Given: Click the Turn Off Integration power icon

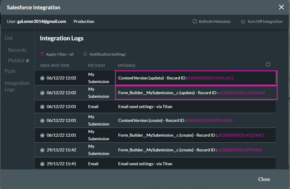Looking at the screenshot, I should click(x=243, y=21).
